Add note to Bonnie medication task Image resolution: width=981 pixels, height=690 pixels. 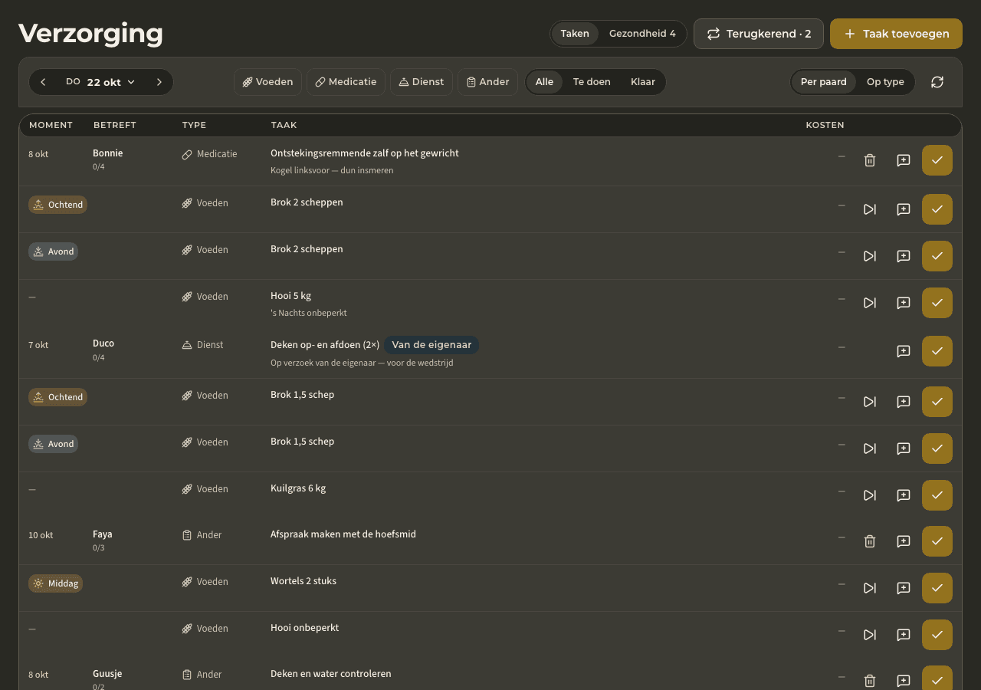pos(904,160)
